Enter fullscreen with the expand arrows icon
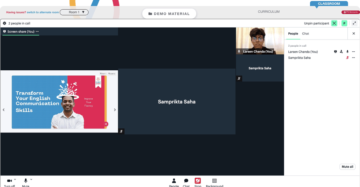Screen dimensions: 360x187 tap(354, 23)
